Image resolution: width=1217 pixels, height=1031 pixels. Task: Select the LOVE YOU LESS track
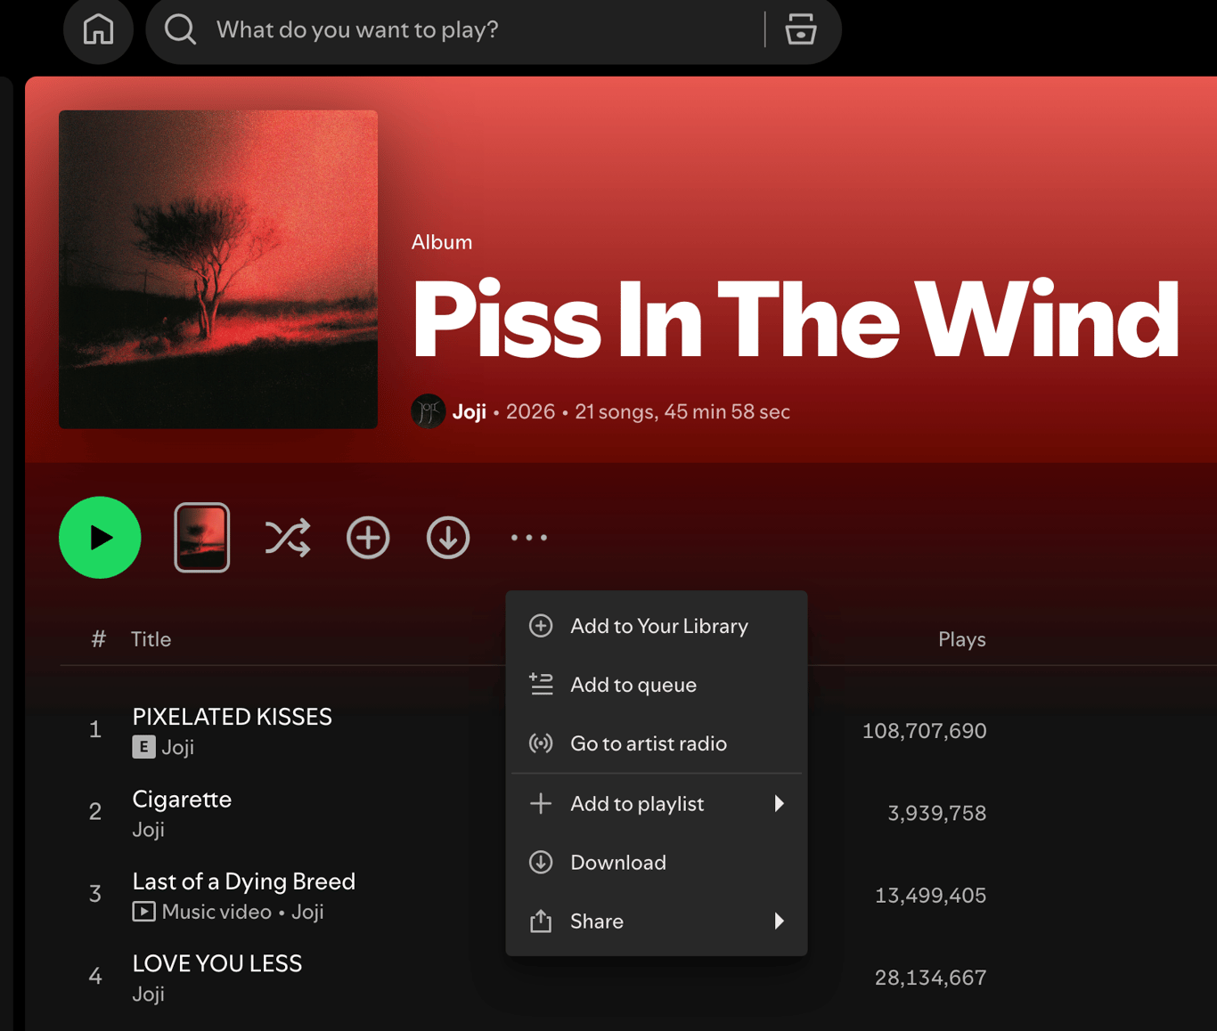click(217, 963)
